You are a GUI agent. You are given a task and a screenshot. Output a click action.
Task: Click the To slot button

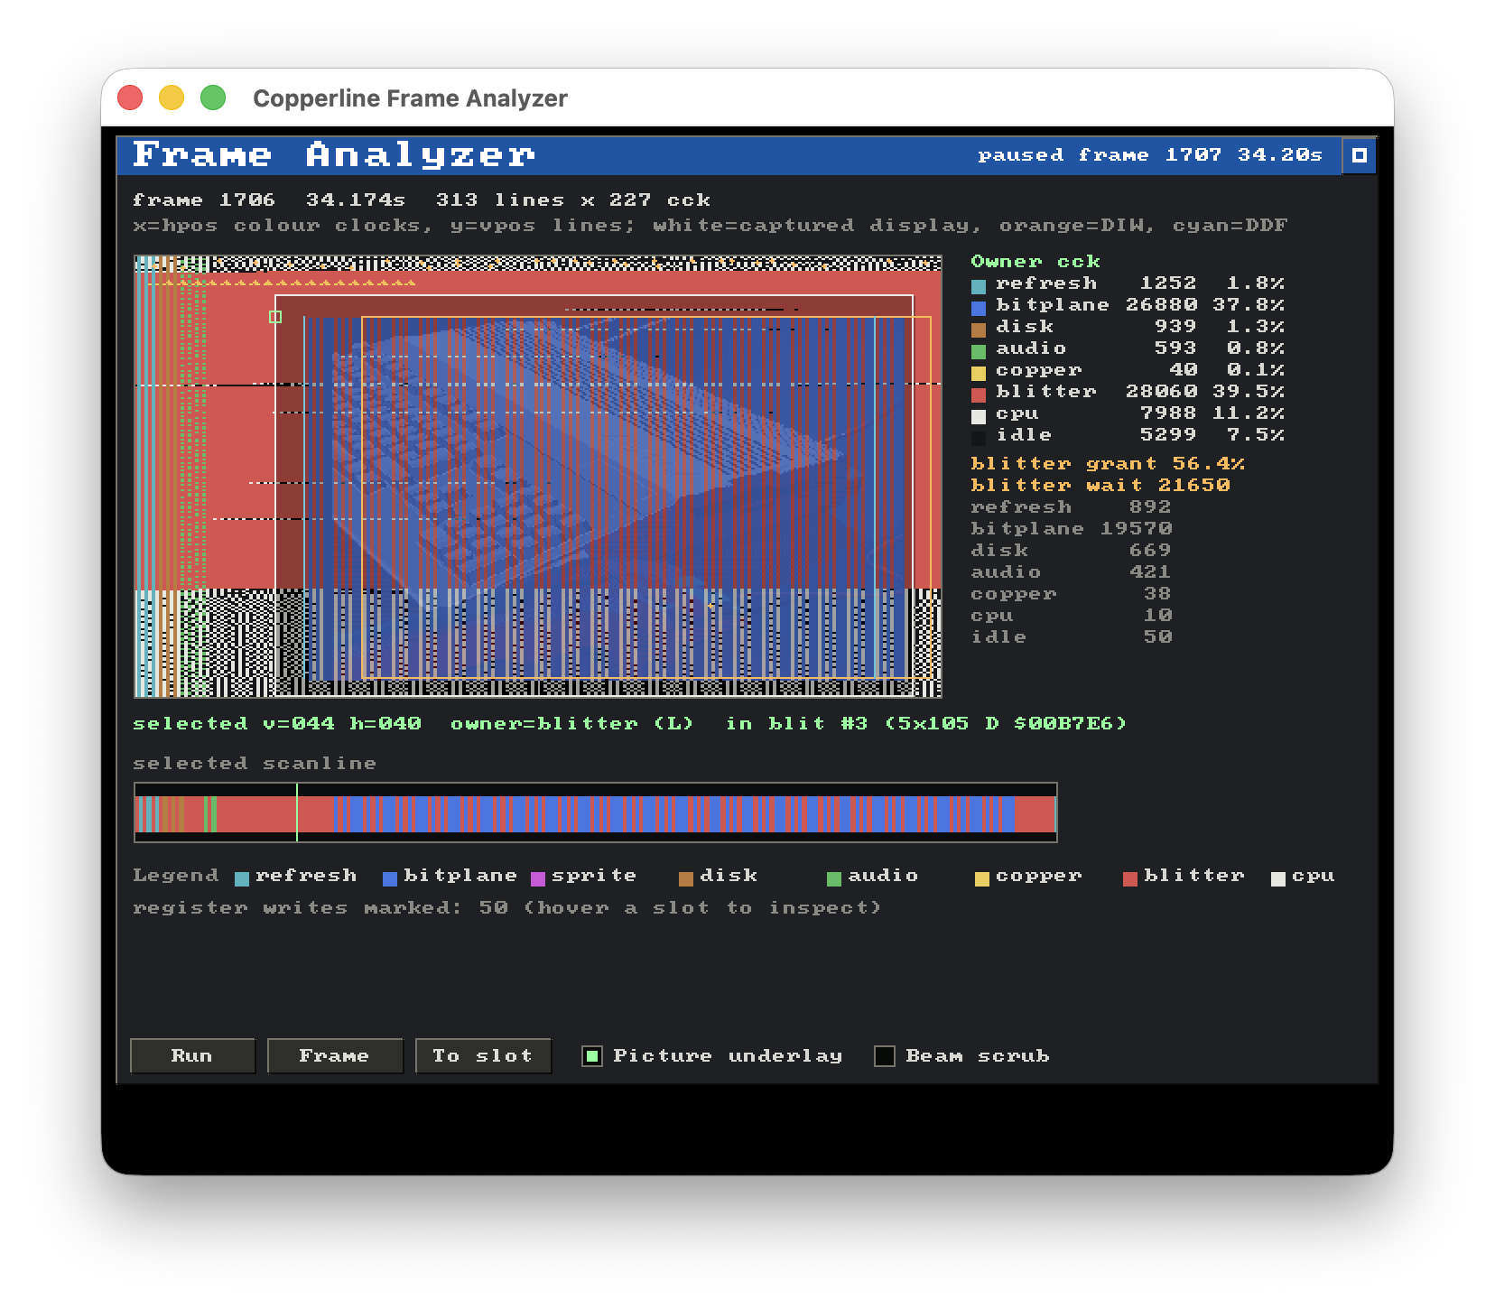[x=483, y=1055]
